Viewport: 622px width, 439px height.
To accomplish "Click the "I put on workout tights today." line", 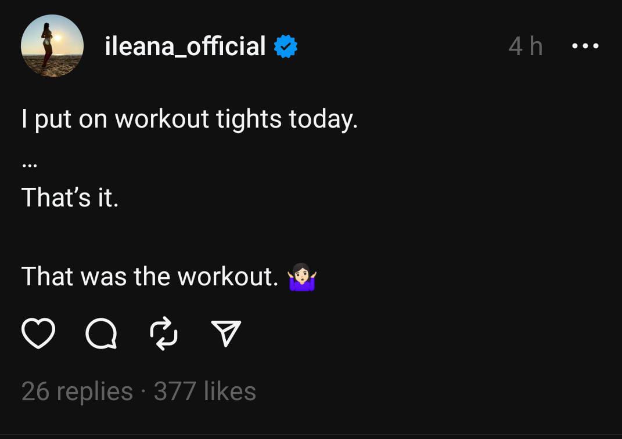I will [189, 119].
